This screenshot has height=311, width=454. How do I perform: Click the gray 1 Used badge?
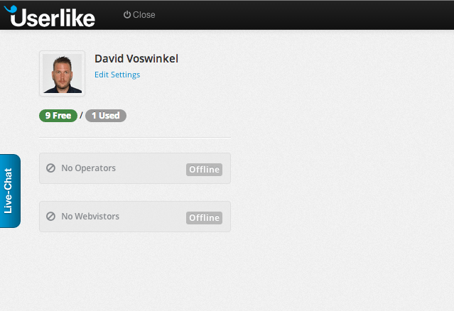106,115
